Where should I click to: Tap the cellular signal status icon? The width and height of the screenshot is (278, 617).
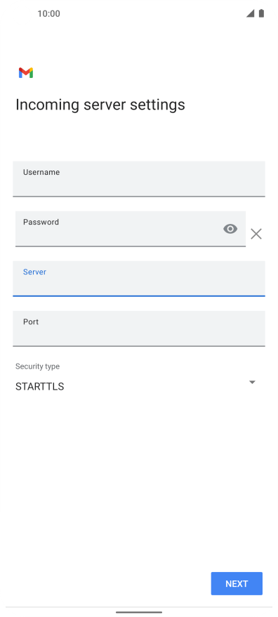pyautogui.click(x=251, y=13)
